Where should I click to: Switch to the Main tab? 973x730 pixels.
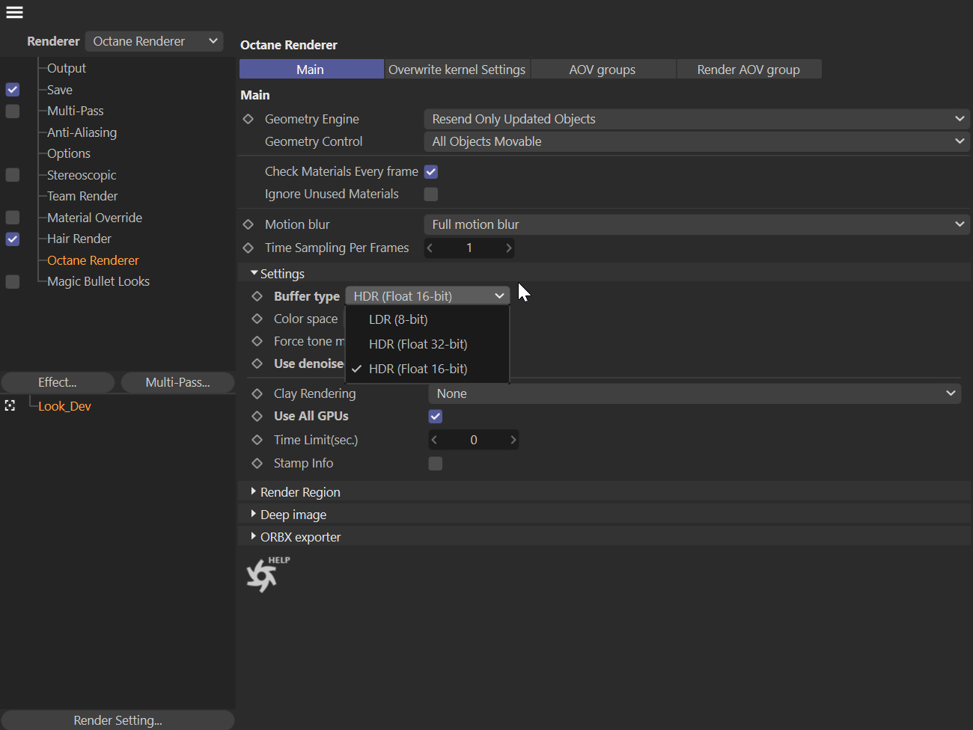[311, 70]
